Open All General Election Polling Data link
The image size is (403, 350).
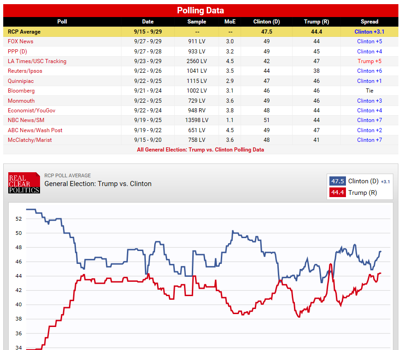(x=201, y=150)
